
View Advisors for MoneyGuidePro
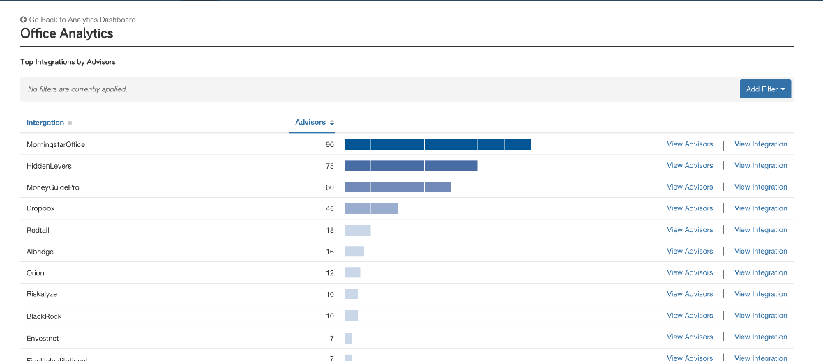pos(690,187)
